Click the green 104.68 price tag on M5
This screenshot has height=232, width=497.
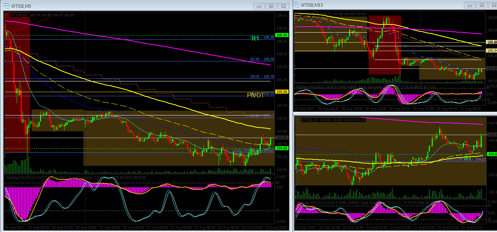click(x=283, y=148)
